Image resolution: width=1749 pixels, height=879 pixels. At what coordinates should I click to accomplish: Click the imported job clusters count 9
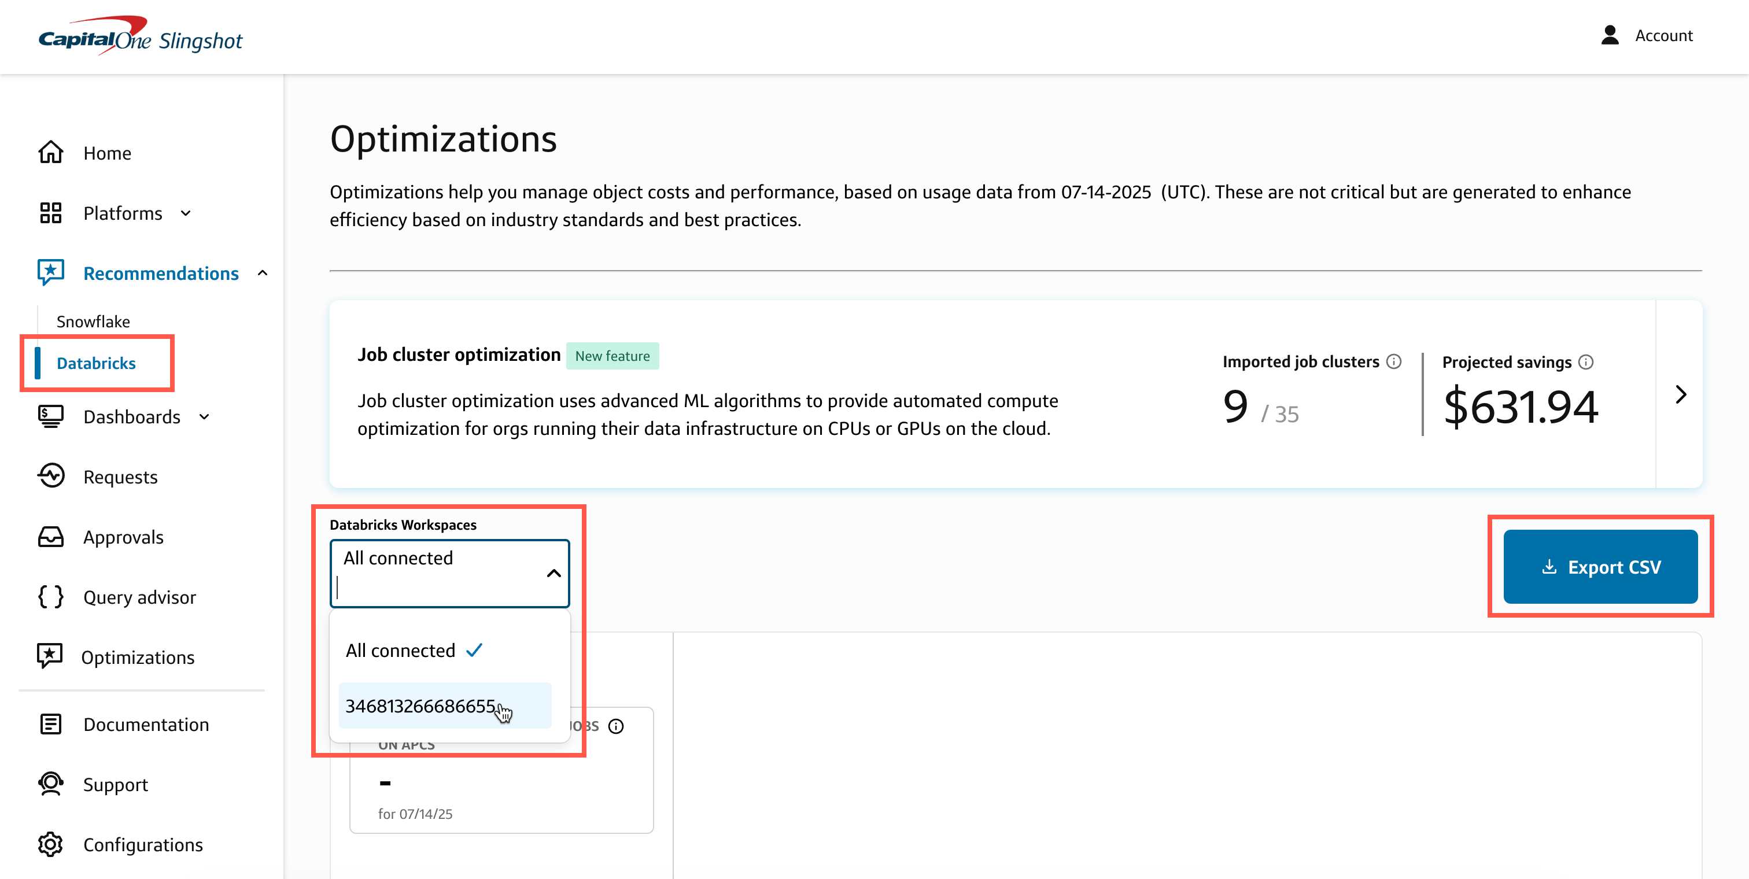[1235, 407]
